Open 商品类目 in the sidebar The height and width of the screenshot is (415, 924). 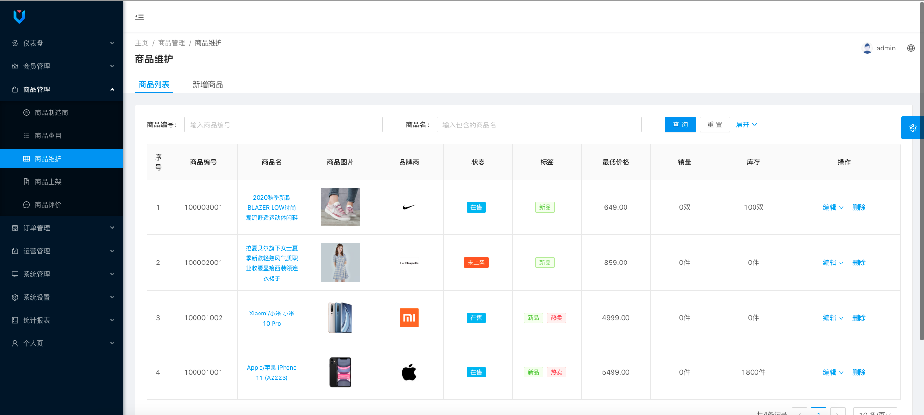pos(62,136)
